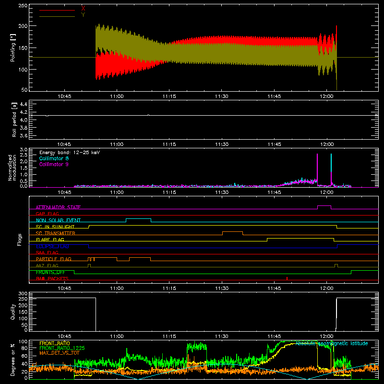Screen dimensions: 384x384
Task: Select the X legend label
Action: [x=83, y=9]
